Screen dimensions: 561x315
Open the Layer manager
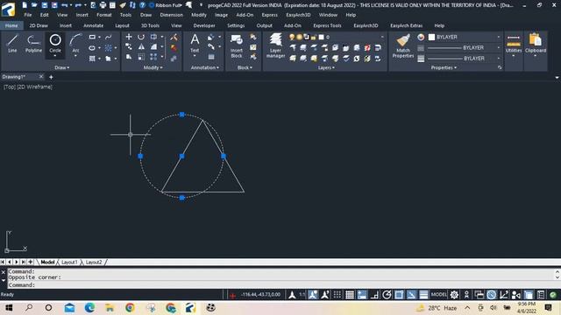pyautogui.click(x=275, y=45)
